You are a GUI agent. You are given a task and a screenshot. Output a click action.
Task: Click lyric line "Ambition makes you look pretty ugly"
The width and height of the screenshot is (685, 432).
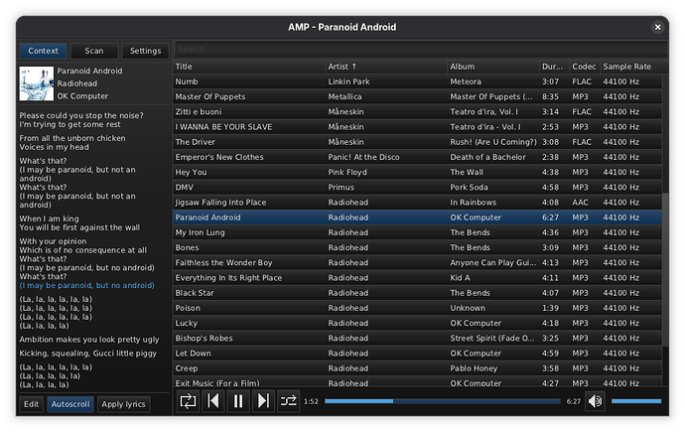pyautogui.click(x=89, y=340)
